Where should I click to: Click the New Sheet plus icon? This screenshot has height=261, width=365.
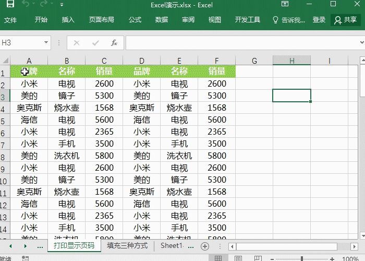coord(205,246)
